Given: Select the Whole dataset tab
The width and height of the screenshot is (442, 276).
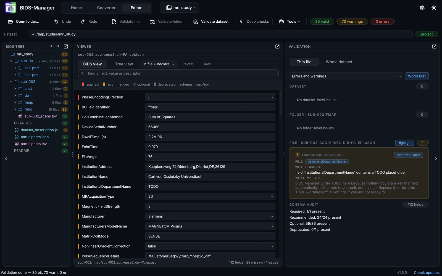Looking at the screenshot, I should click(339, 62).
